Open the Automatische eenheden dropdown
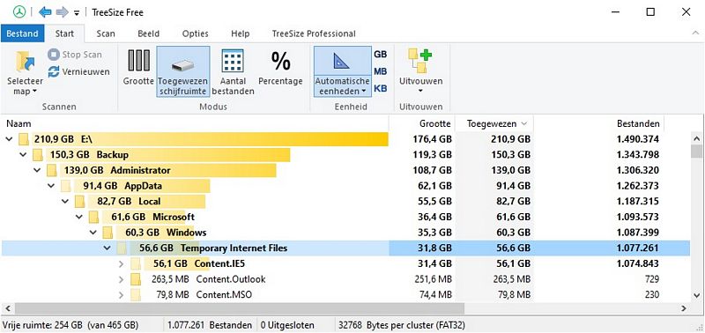The height and width of the screenshot is (333, 705). coord(343,85)
